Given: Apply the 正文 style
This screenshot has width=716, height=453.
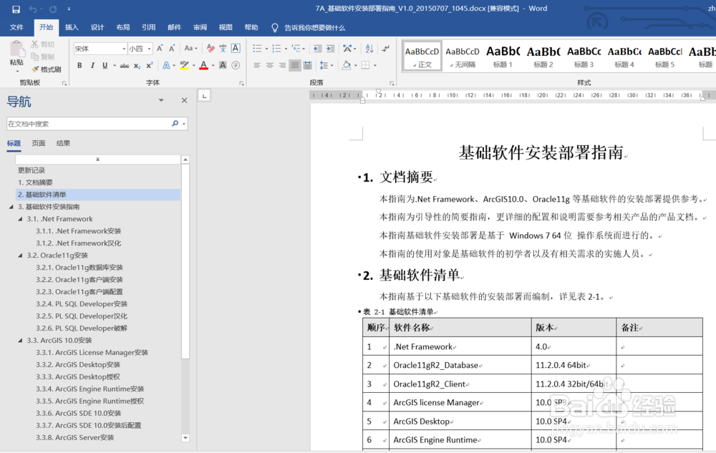Looking at the screenshot, I should coord(422,56).
